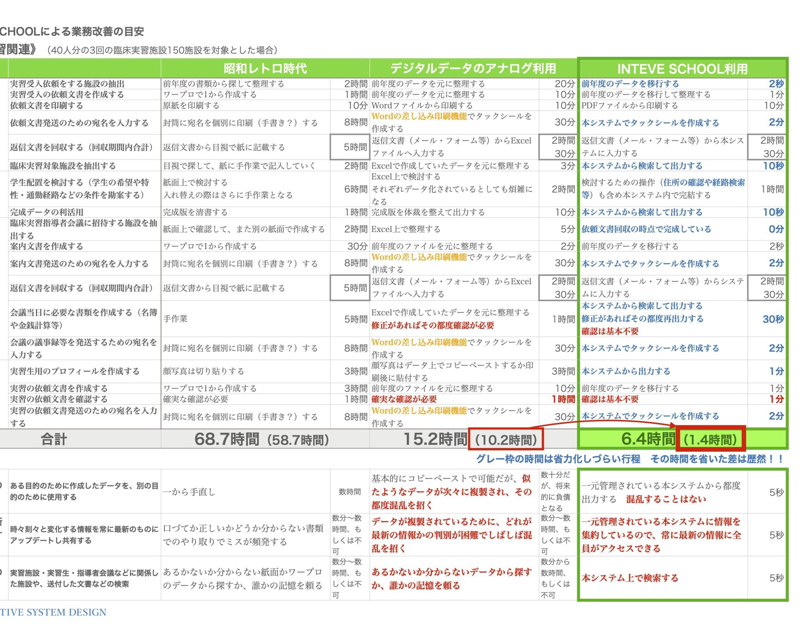Viewport: 811px width, 627px height.
Task: Select the title text CHOOLによる業務改善の目安
Action: pyautogui.click(x=72, y=32)
